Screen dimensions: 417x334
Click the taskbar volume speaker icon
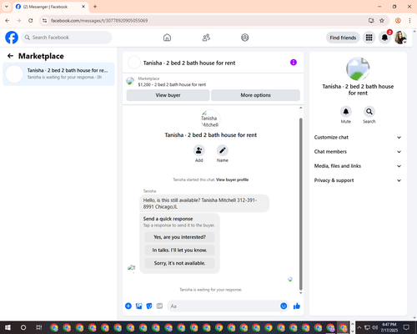tap(374, 327)
